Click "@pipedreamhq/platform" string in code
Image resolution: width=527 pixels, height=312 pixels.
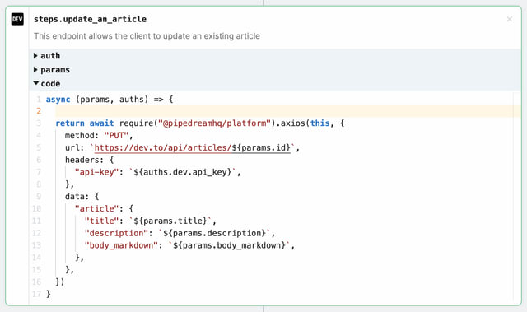click(x=214, y=123)
